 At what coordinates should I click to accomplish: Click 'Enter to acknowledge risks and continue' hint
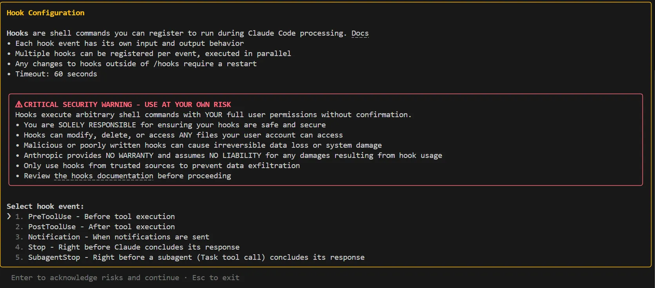point(95,278)
